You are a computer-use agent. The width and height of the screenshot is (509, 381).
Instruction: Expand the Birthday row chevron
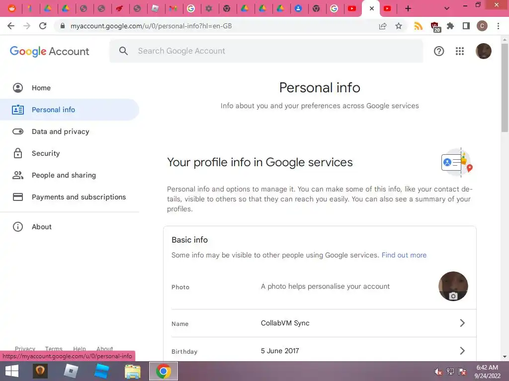click(462, 351)
